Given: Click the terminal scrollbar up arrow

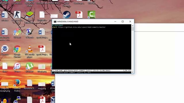Looking at the screenshot, I should [133, 26].
